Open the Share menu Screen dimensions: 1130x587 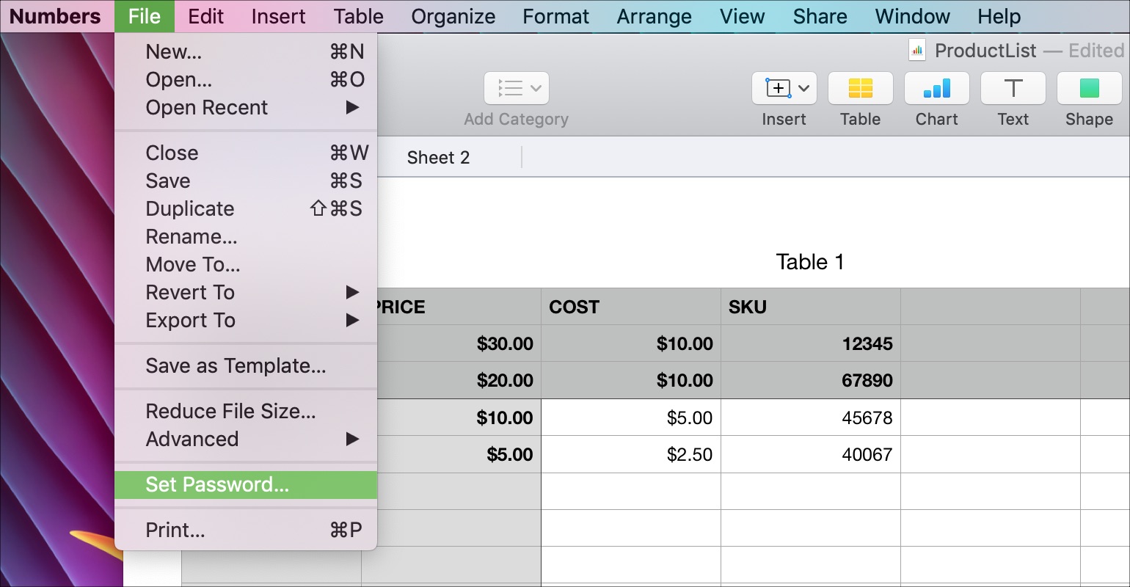820,16
